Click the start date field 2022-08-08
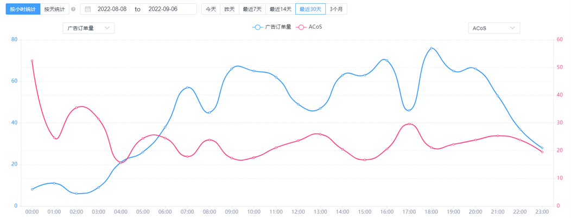 (112, 9)
